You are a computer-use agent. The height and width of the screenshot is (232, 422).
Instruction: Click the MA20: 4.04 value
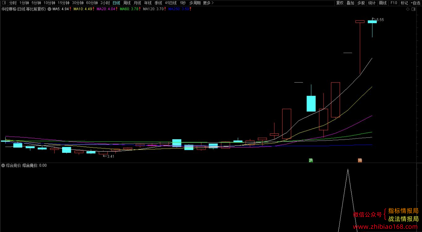point(106,9)
